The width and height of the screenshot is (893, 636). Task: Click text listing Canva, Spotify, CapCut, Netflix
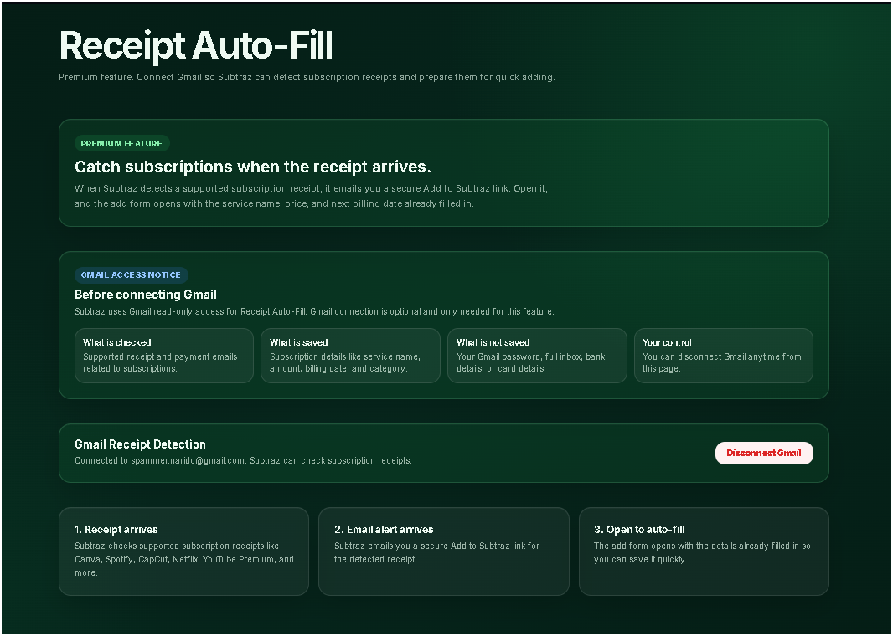[x=184, y=559]
